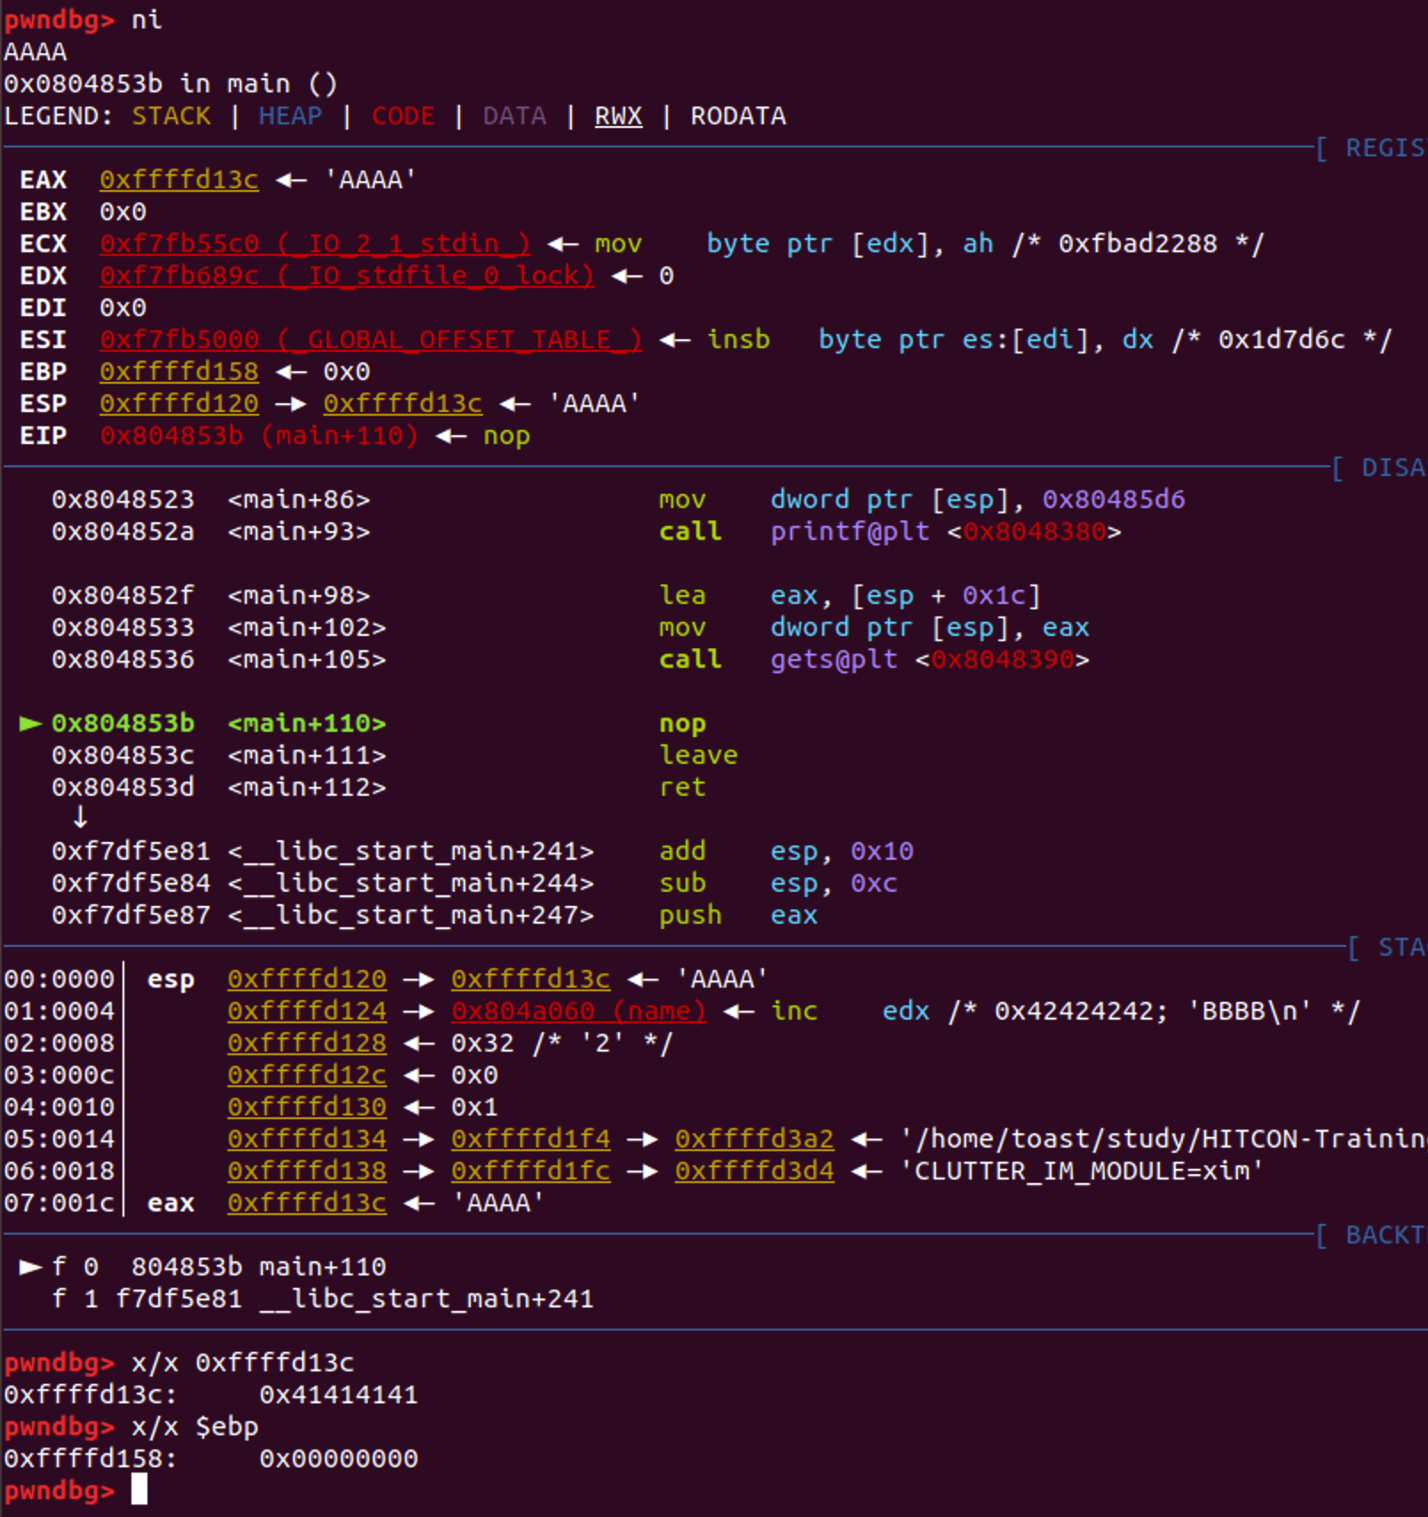Click the 'ni' command at the top

147,20
